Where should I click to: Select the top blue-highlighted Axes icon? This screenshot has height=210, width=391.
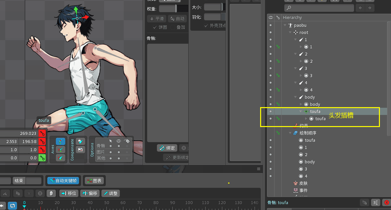coord(60,141)
